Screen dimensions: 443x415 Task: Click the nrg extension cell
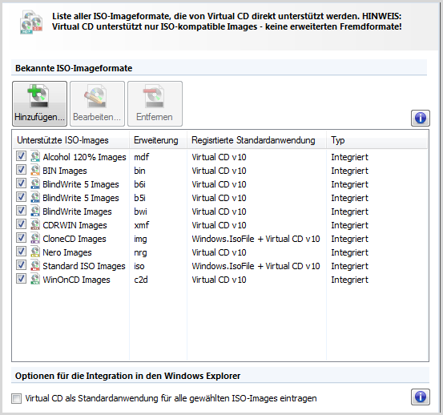pyautogui.click(x=140, y=252)
